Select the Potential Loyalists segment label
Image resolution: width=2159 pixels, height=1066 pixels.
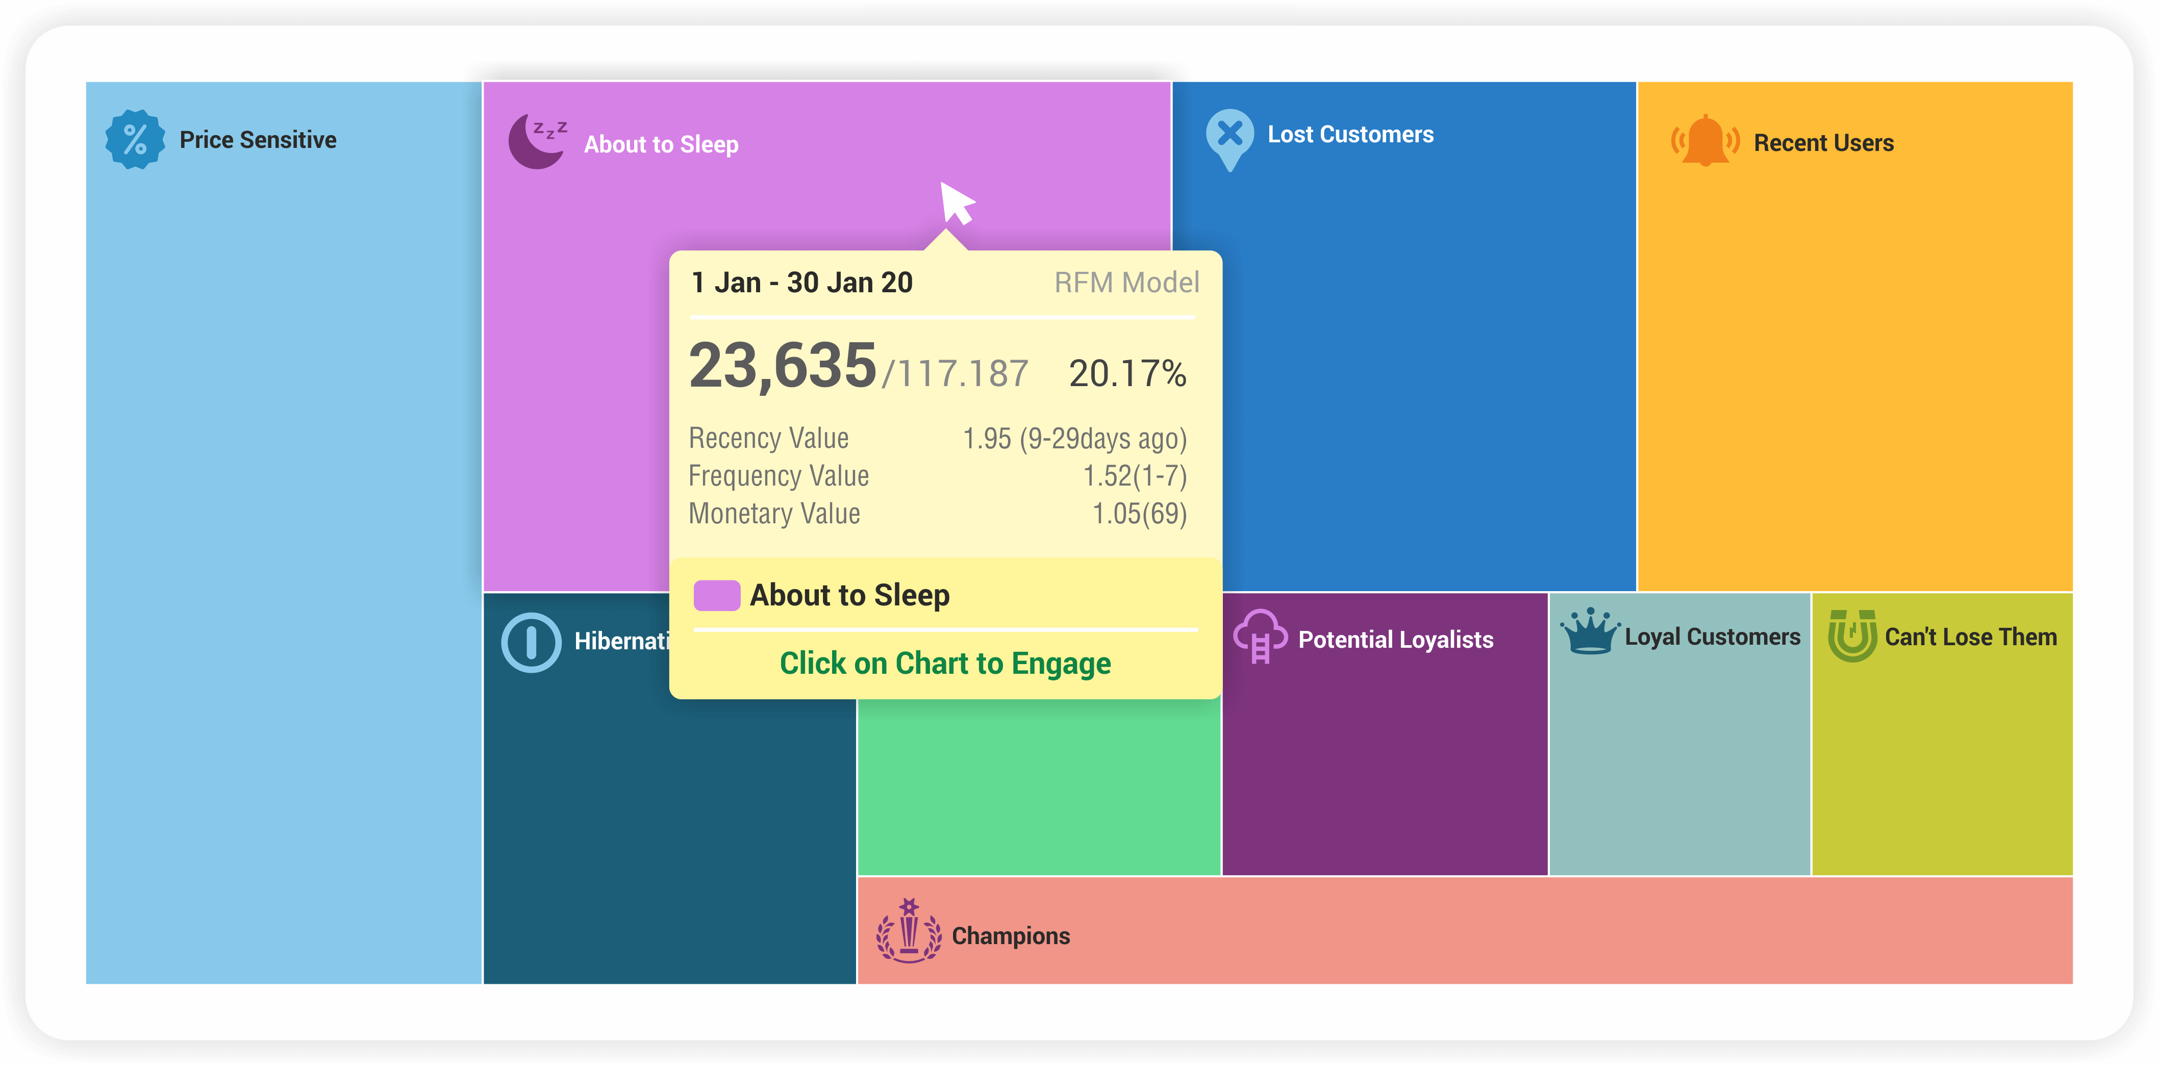tap(1395, 640)
